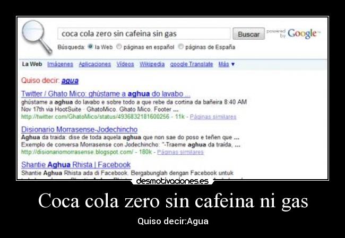Viewport: 345px width, 238px height.
Task: Click the suggested correction 'agua'
Action: pos(70,81)
